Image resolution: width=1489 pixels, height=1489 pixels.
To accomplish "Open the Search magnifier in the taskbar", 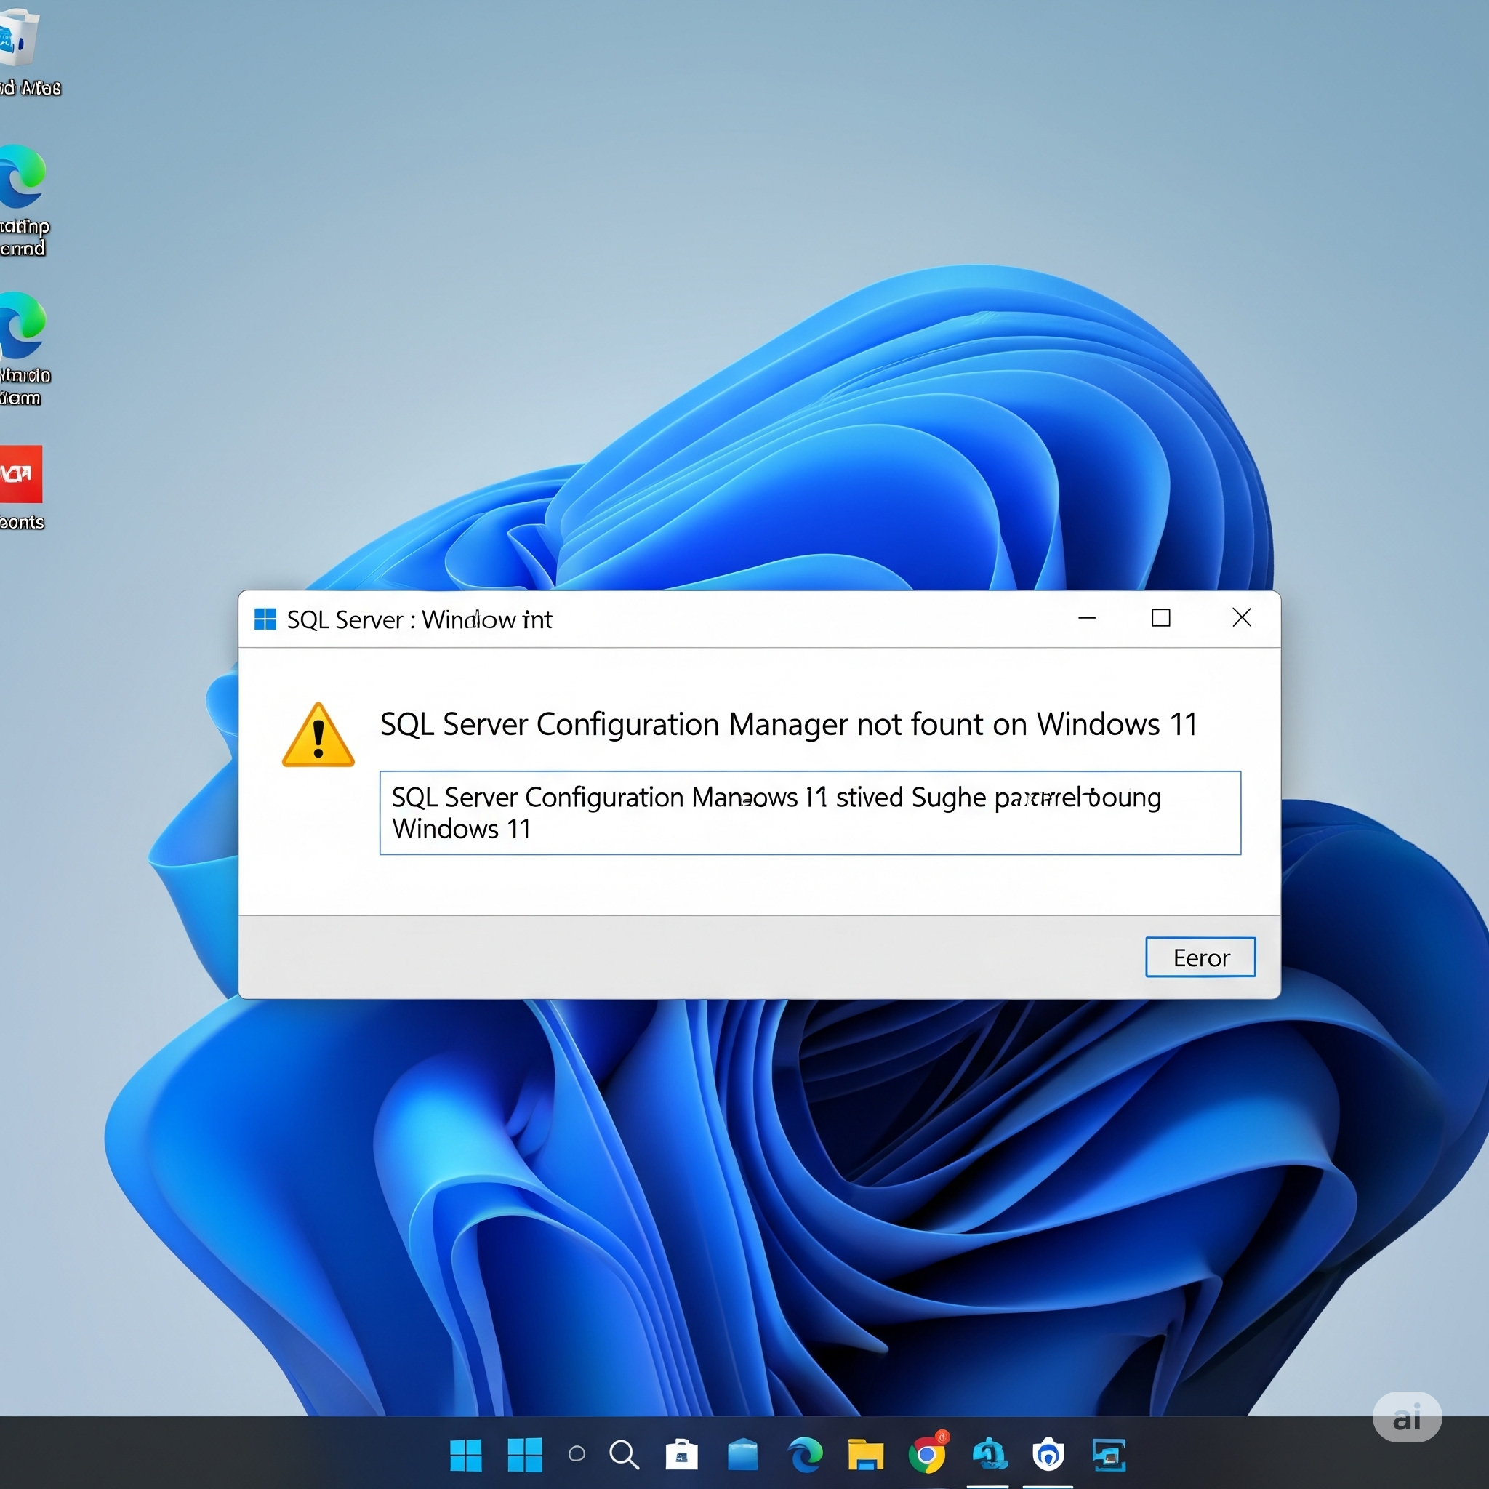I will click(624, 1455).
